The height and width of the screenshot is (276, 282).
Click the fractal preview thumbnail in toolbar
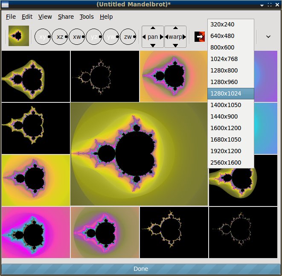coord(19,36)
